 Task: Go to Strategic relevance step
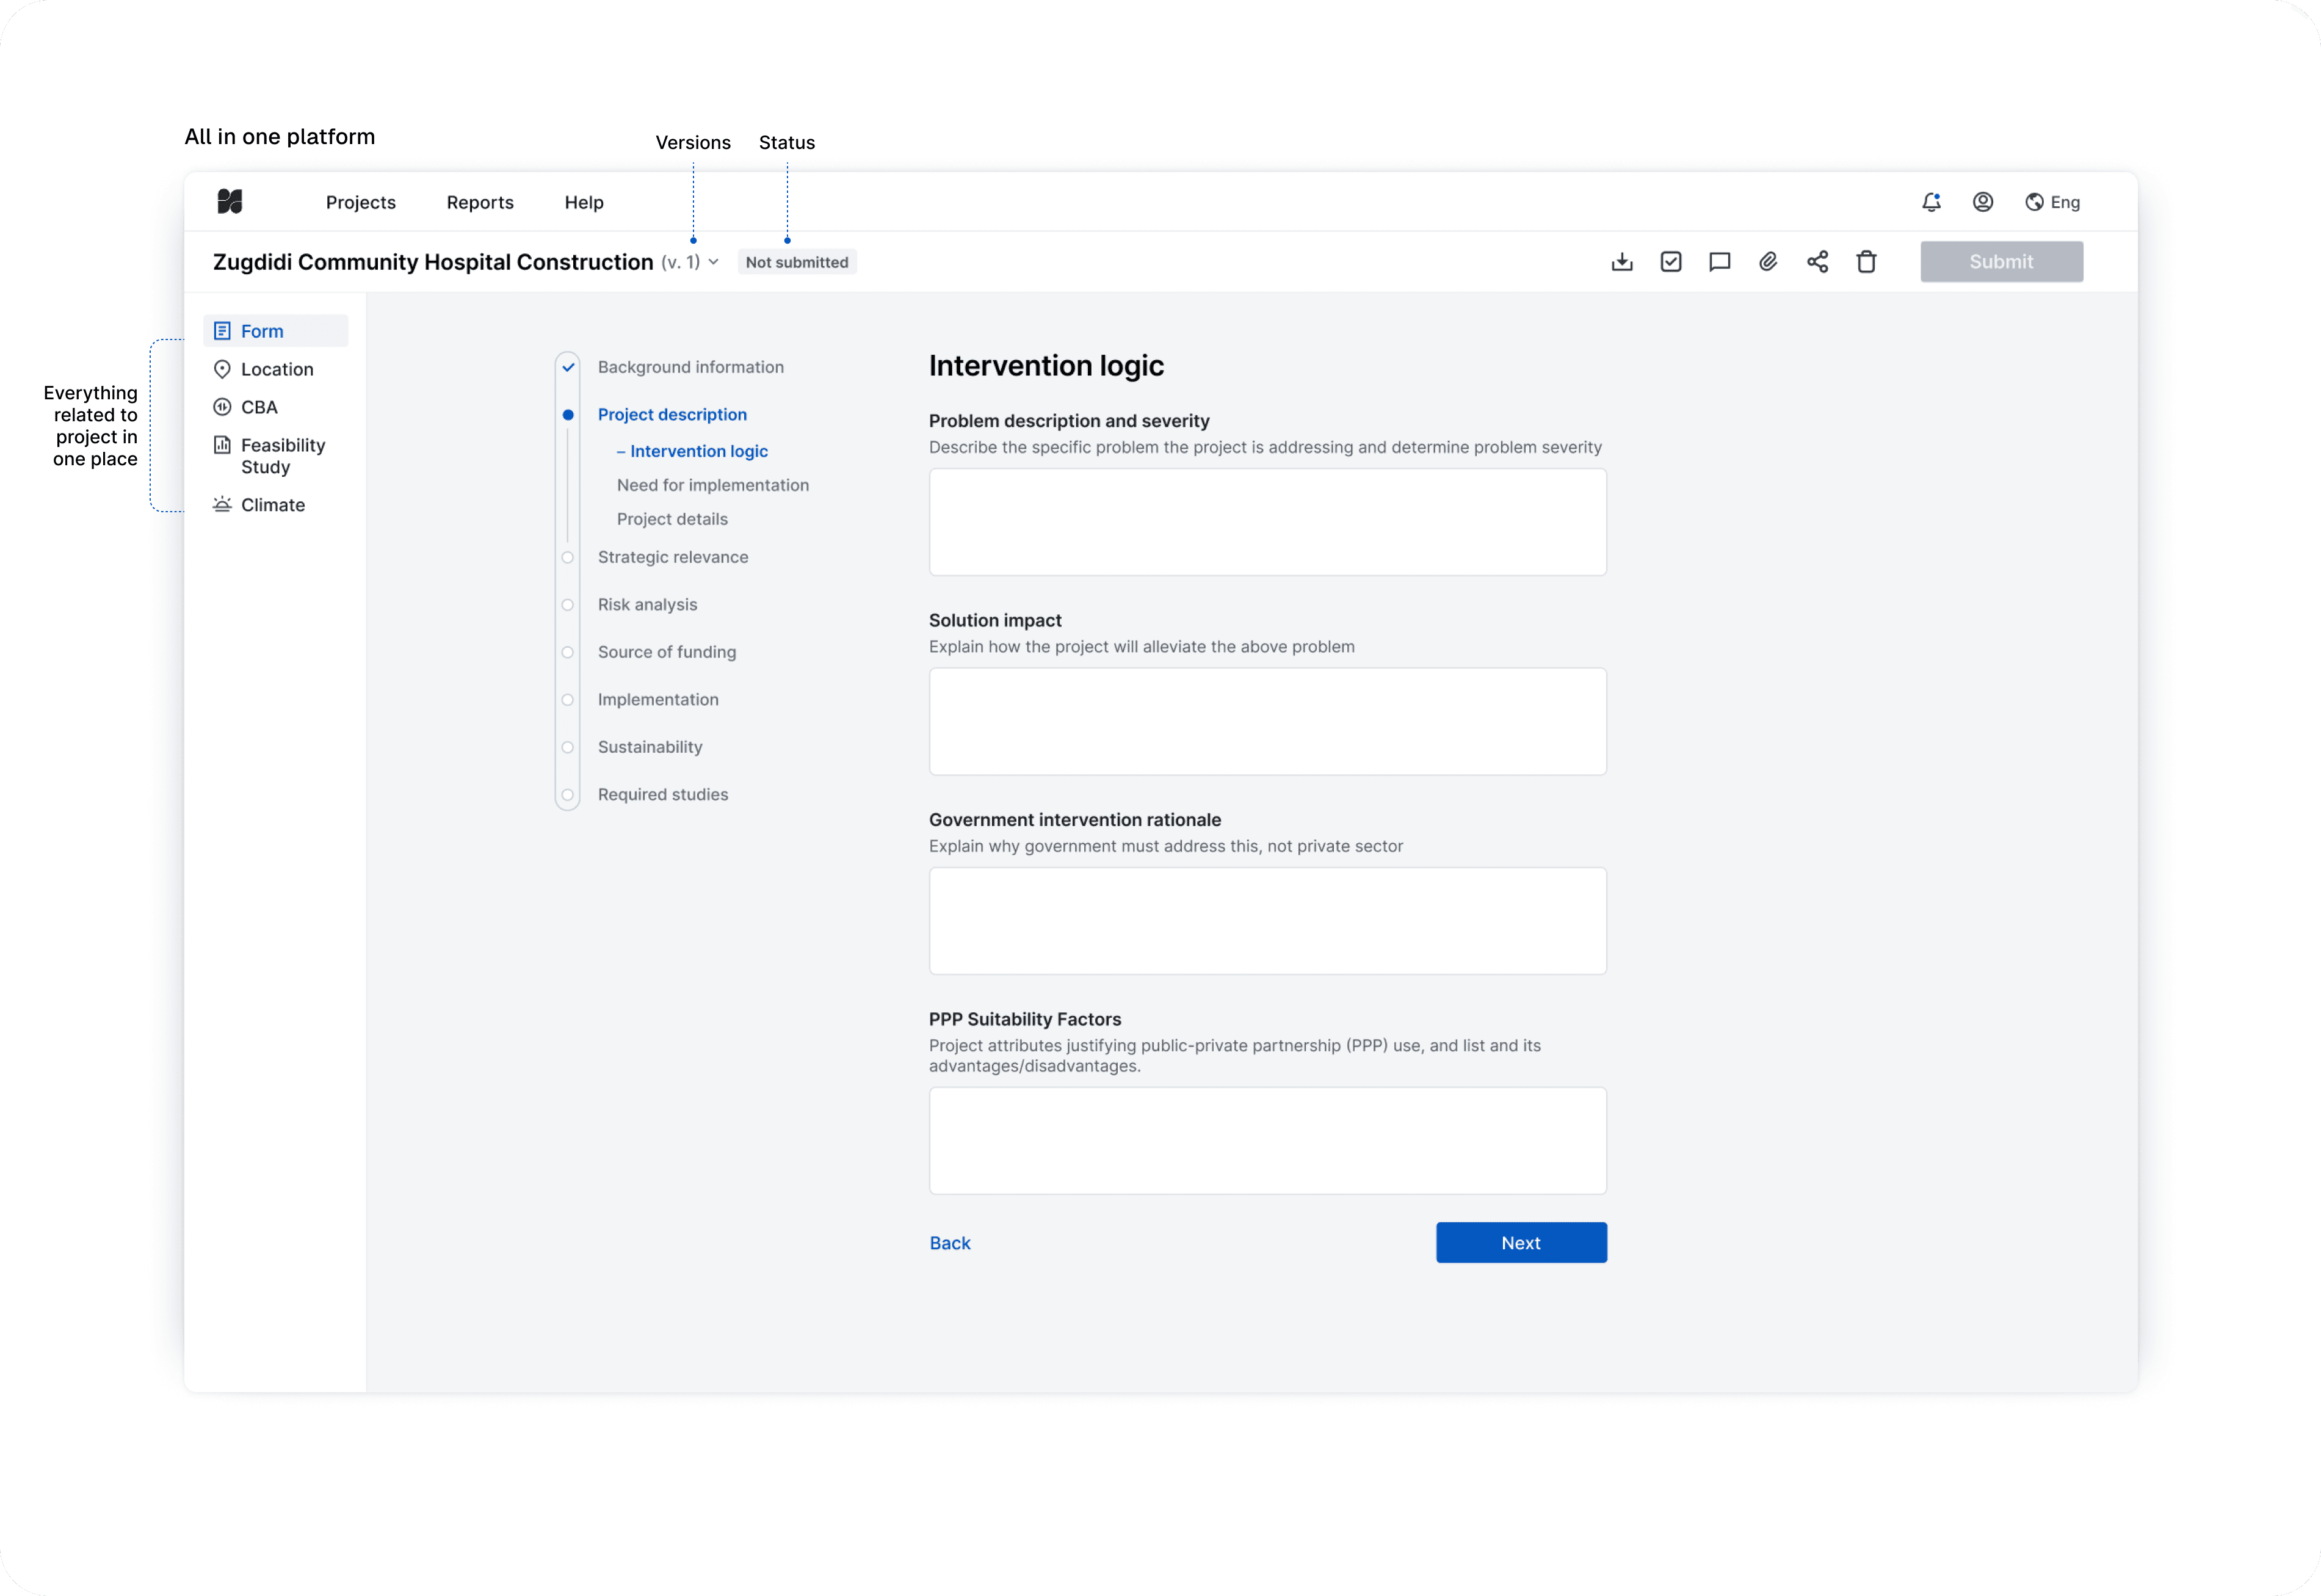click(x=673, y=557)
